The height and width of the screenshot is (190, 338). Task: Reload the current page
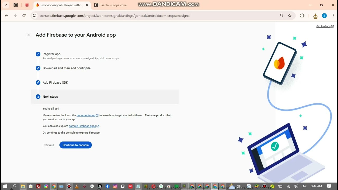(x=24, y=16)
